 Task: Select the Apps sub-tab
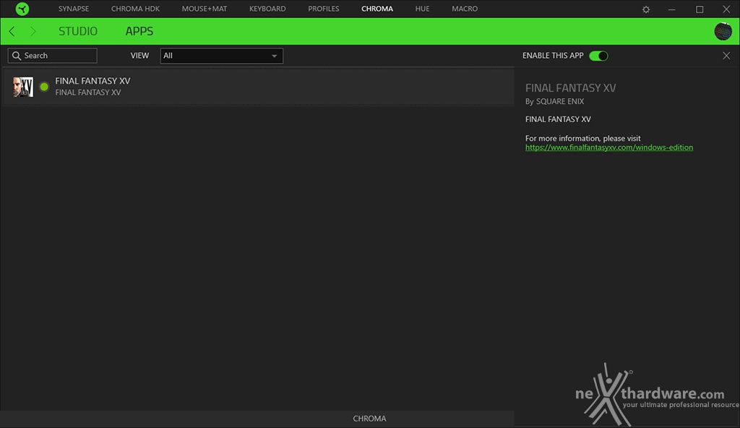[x=139, y=31]
